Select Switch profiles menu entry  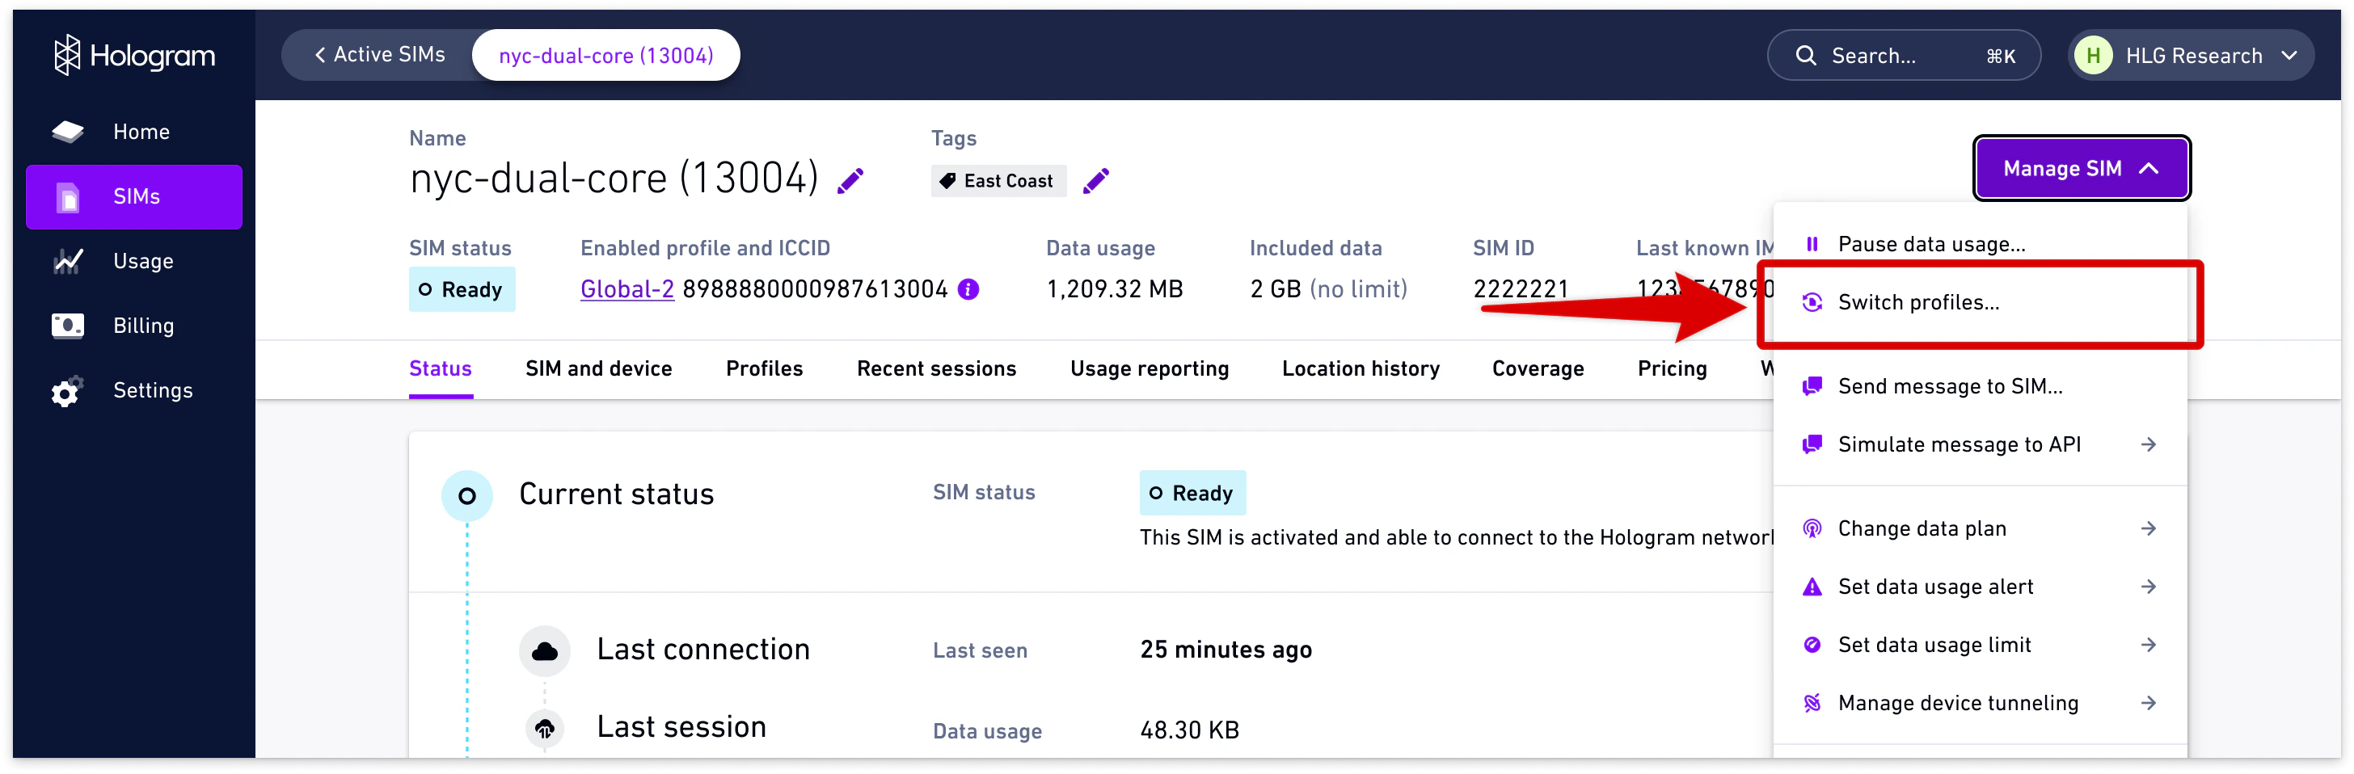[1980, 302]
